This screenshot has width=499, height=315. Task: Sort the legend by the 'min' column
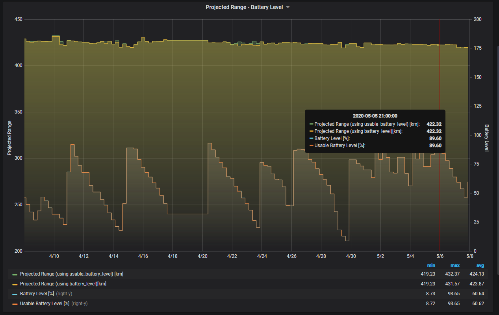pyautogui.click(x=431, y=265)
